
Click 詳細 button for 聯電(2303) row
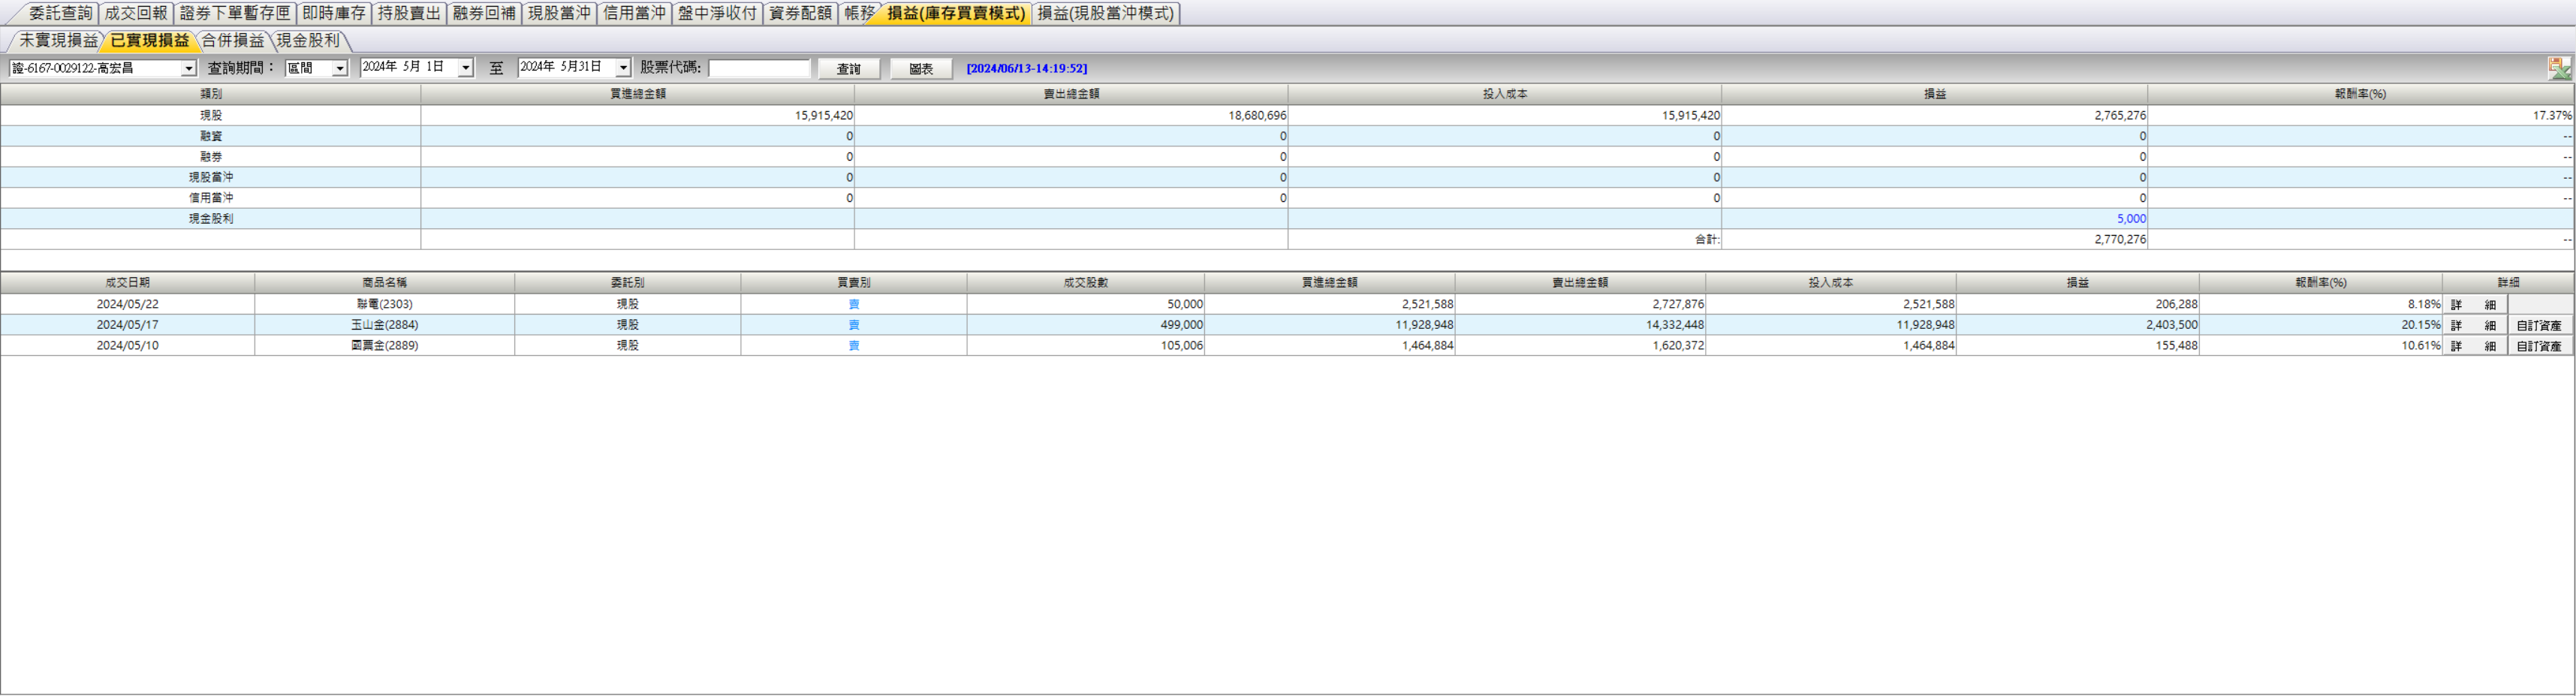pos(2473,305)
